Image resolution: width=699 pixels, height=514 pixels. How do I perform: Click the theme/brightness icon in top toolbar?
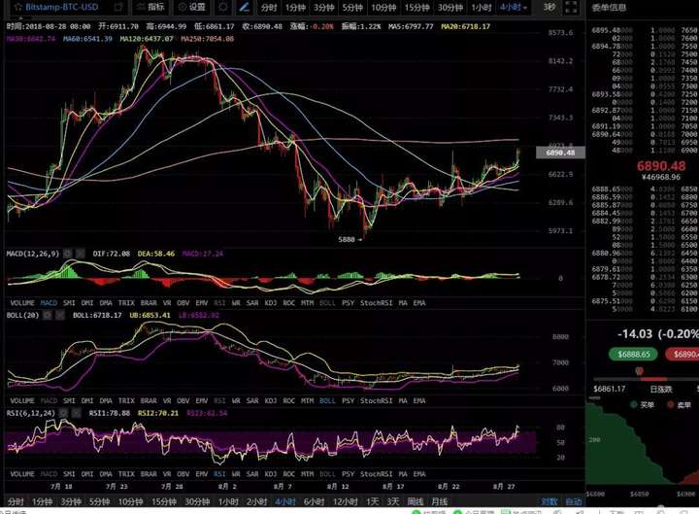(223, 7)
